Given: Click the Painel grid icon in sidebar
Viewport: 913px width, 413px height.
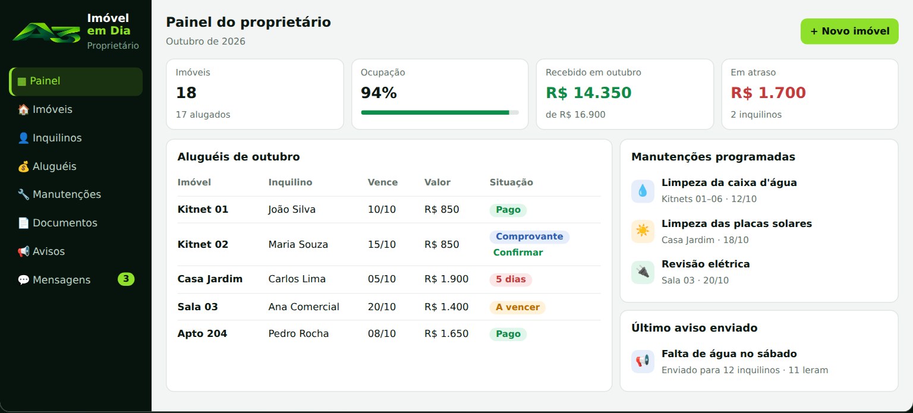Looking at the screenshot, I should pos(22,81).
